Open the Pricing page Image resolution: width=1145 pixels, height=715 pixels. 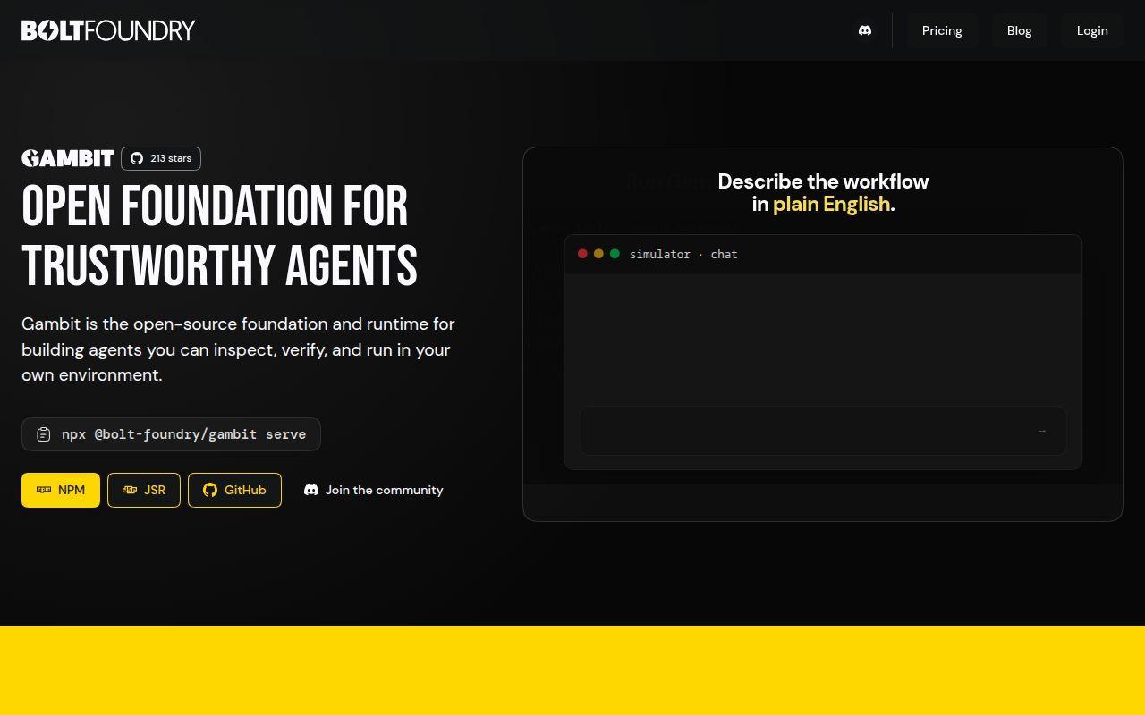[x=942, y=30]
